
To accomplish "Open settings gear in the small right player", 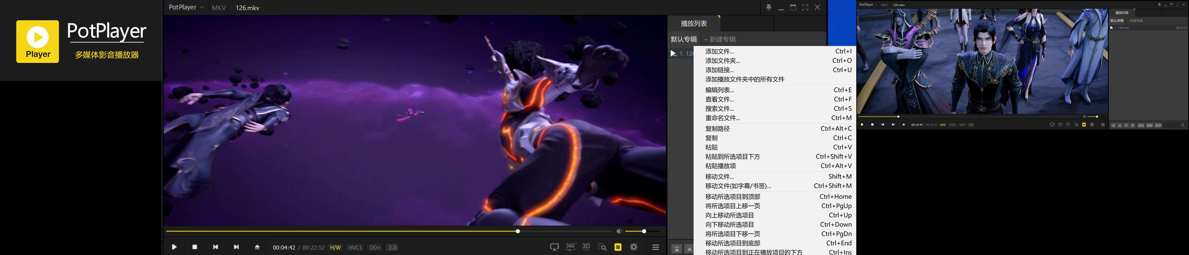I will click(1091, 125).
